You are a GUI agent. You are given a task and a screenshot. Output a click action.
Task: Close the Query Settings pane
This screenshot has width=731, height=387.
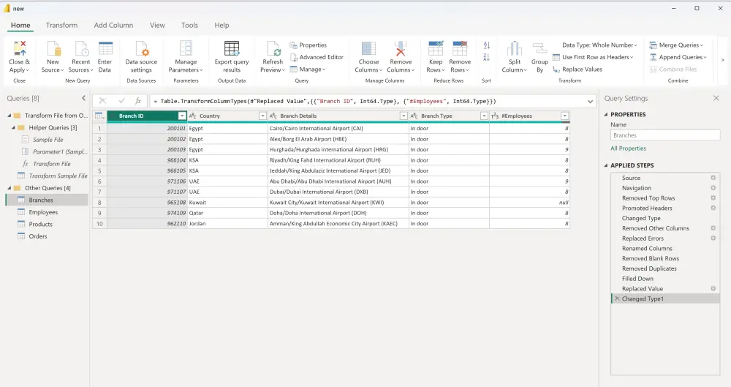(716, 98)
